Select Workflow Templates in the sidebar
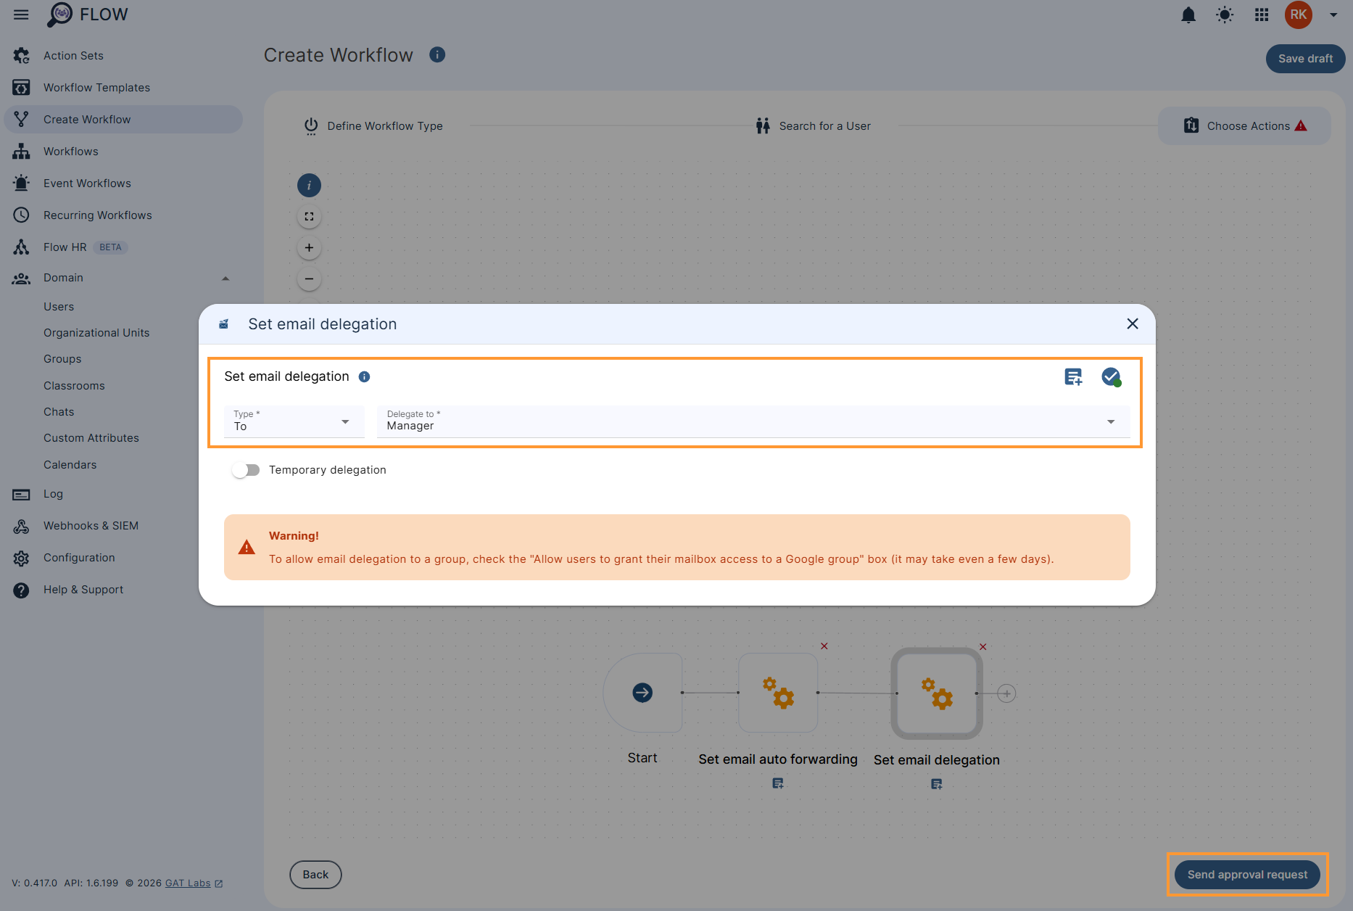 (96, 87)
